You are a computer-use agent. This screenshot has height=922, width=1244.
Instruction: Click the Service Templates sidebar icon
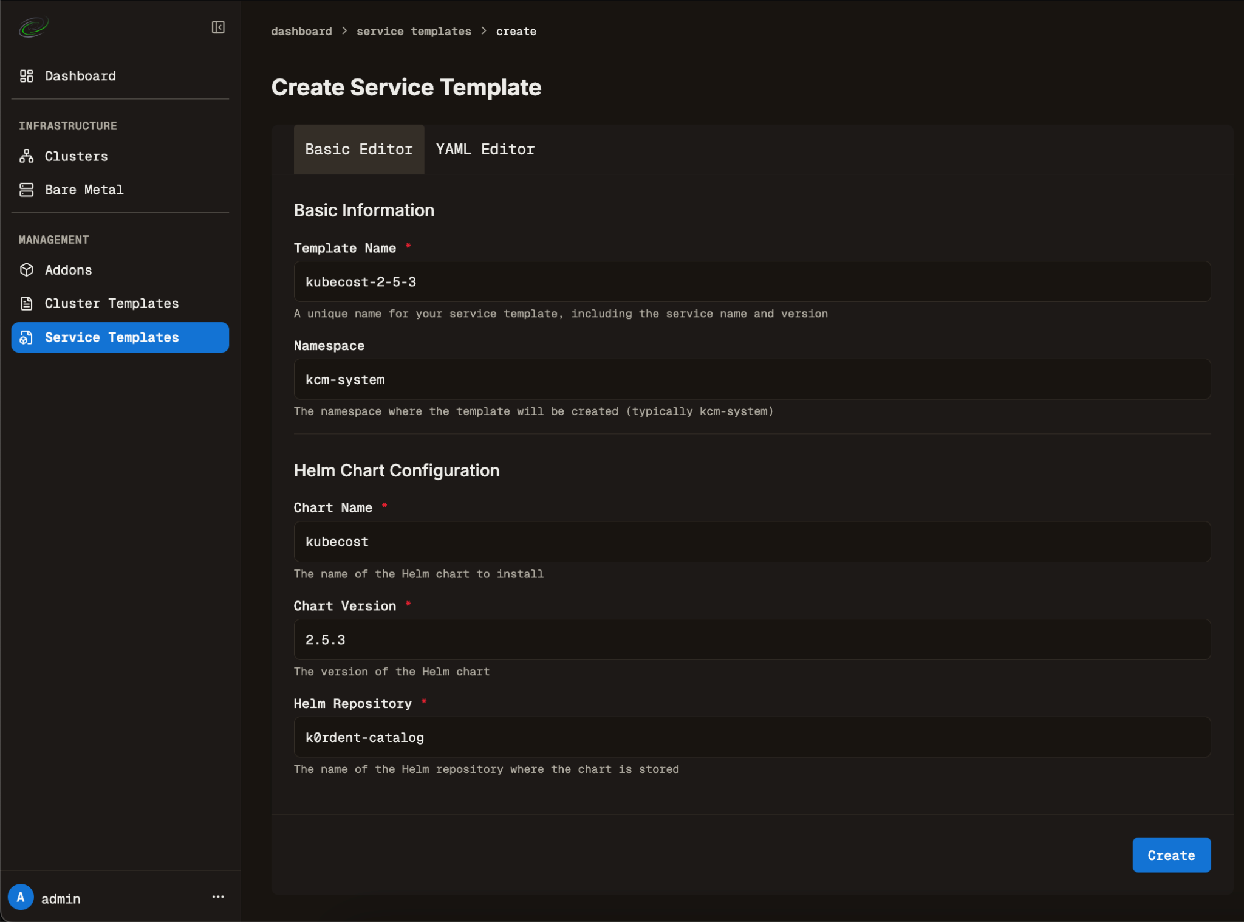coord(26,337)
